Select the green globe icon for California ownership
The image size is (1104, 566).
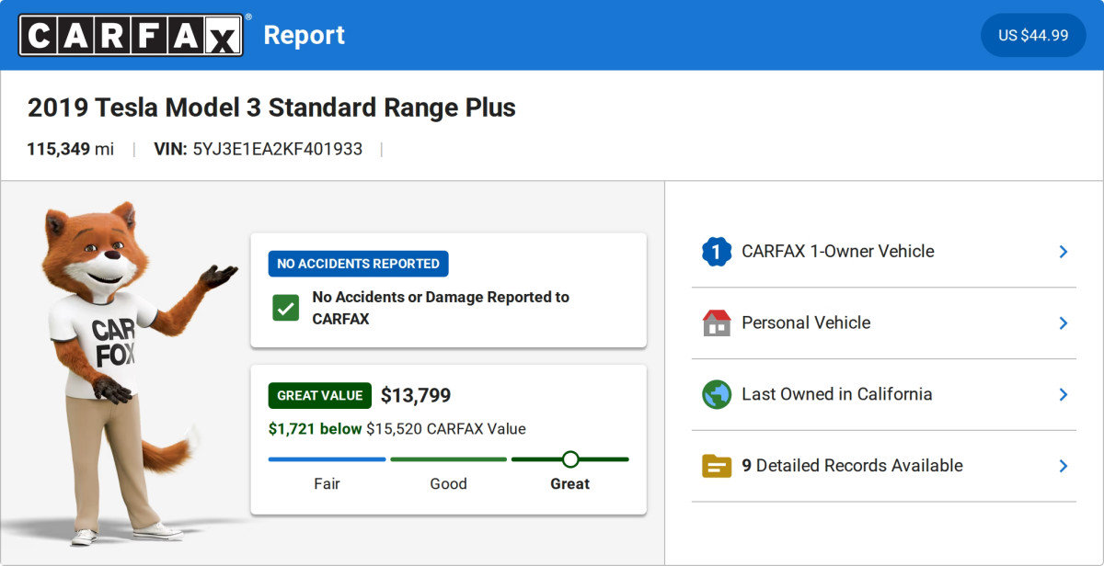(717, 394)
